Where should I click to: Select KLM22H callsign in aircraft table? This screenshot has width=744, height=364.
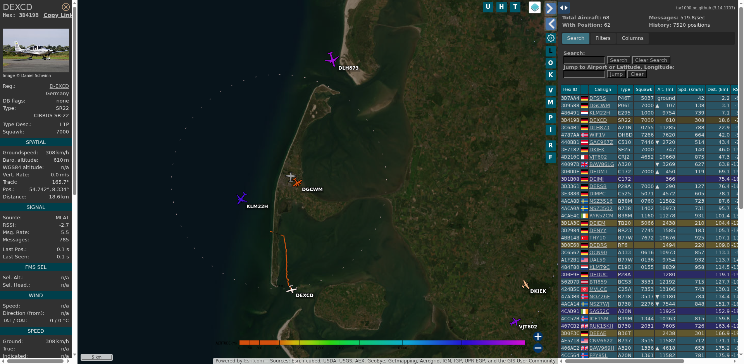point(599,113)
